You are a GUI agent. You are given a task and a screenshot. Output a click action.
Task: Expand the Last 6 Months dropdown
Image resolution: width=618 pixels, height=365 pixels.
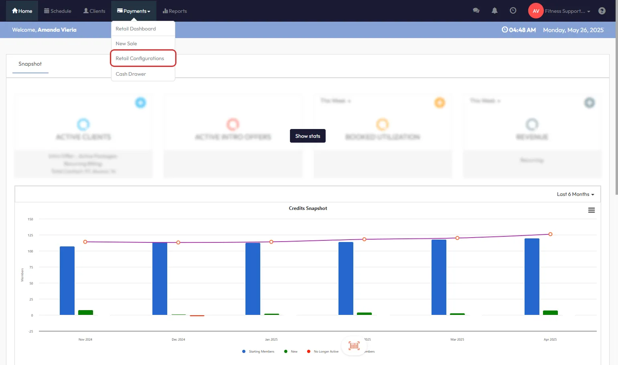point(575,194)
